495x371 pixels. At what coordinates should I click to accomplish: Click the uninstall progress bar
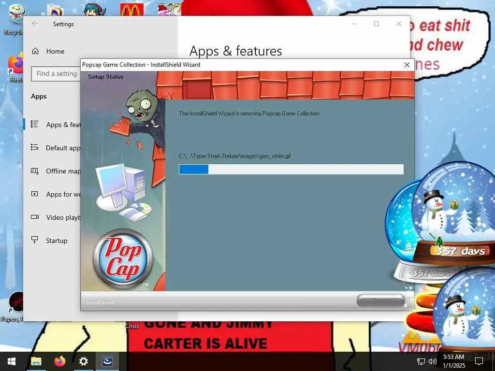291,169
